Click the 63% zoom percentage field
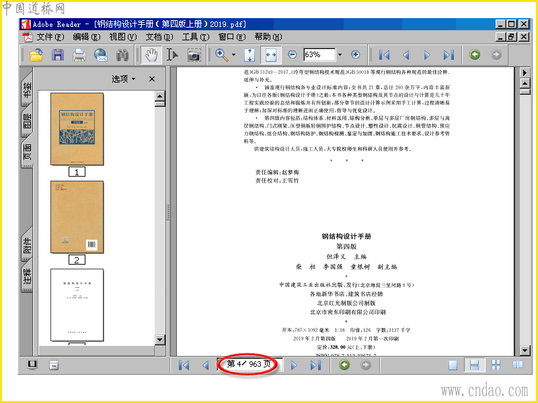The height and width of the screenshot is (403, 538). coord(319,54)
